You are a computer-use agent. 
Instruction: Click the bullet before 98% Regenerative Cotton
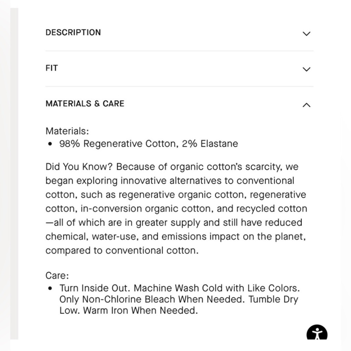50,144
